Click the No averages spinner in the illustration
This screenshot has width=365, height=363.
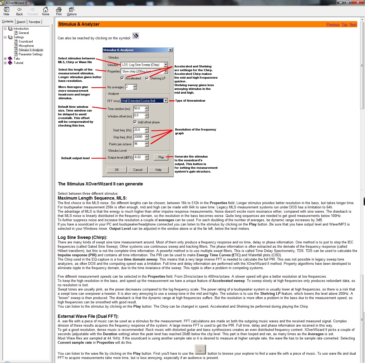pyautogui.click(x=135, y=87)
